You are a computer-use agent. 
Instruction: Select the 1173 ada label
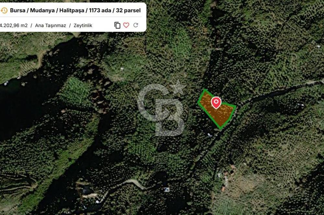(x=100, y=10)
